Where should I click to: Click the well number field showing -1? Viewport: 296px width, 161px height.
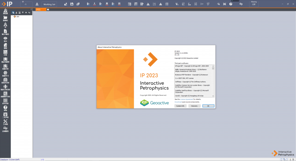(x=26, y=4)
